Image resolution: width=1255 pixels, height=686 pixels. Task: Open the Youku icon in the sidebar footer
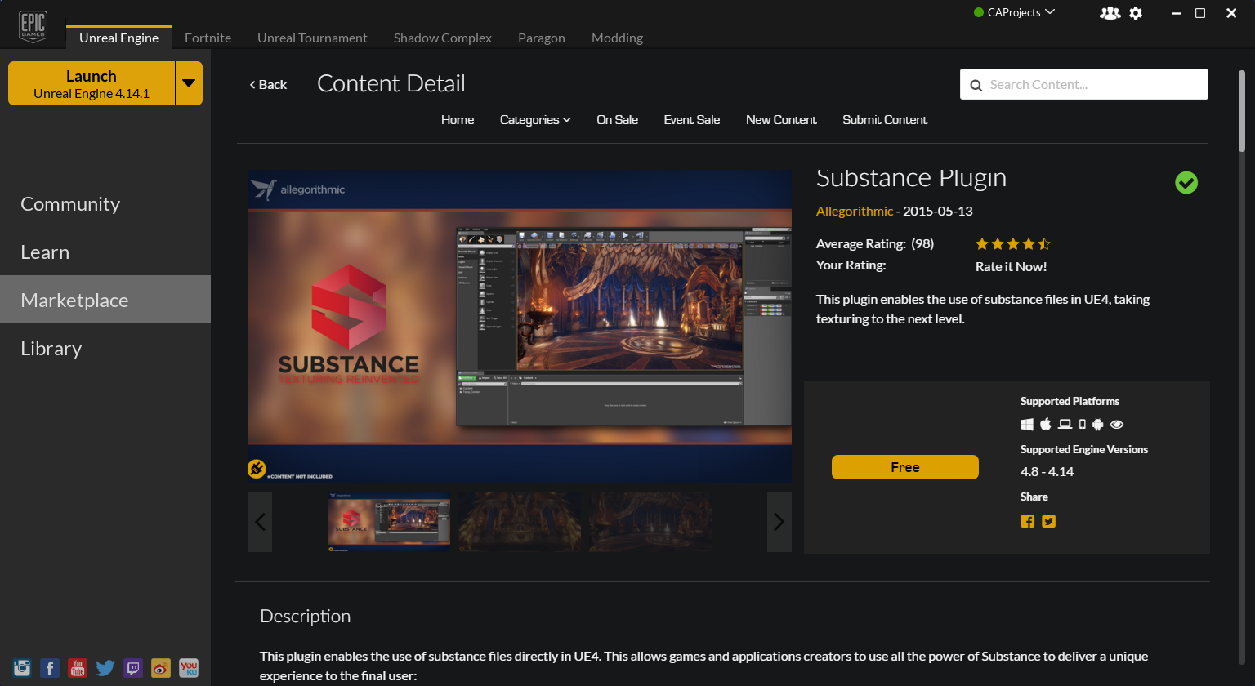tap(189, 668)
